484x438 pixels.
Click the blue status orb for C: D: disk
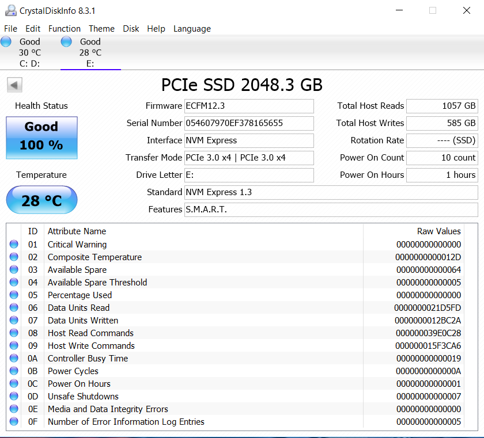click(x=6, y=41)
